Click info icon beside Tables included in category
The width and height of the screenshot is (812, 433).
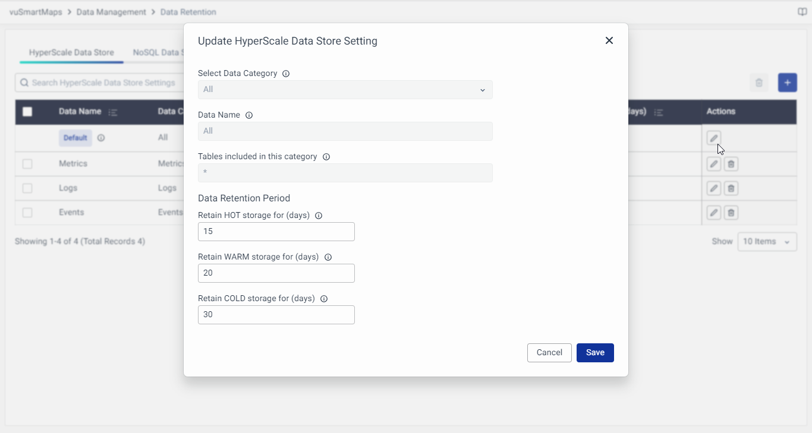[326, 157]
